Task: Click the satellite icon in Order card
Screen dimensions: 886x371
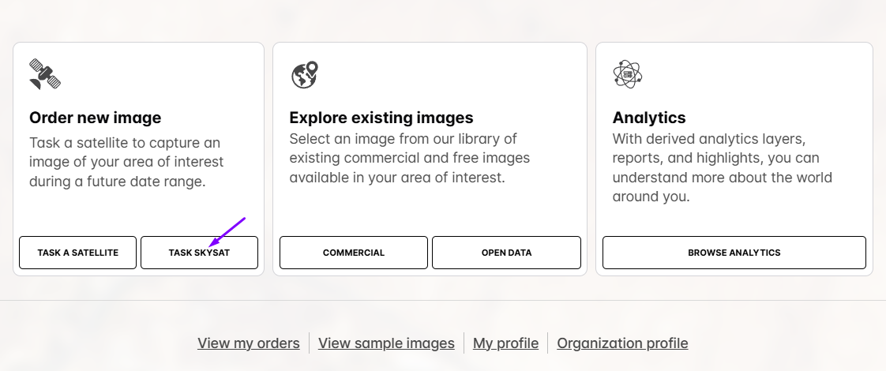Action: [45, 73]
